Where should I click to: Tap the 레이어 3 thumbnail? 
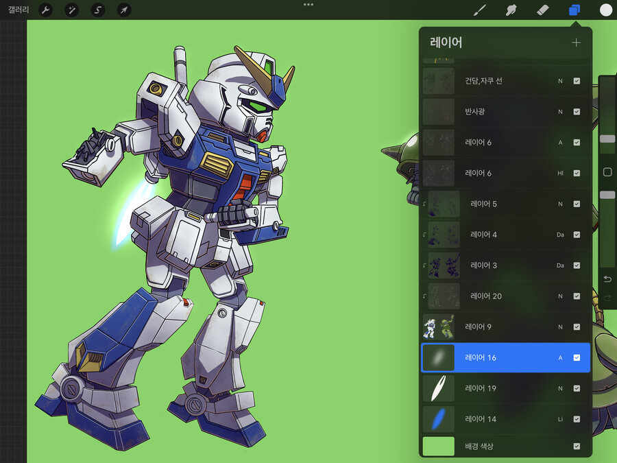tap(444, 265)
